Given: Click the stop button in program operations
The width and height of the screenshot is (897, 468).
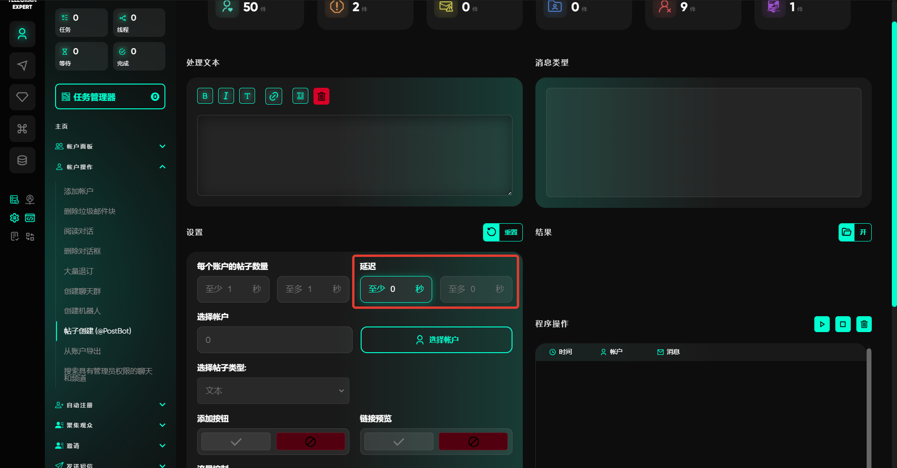Looking at the screenshot, I should point(843,324).
